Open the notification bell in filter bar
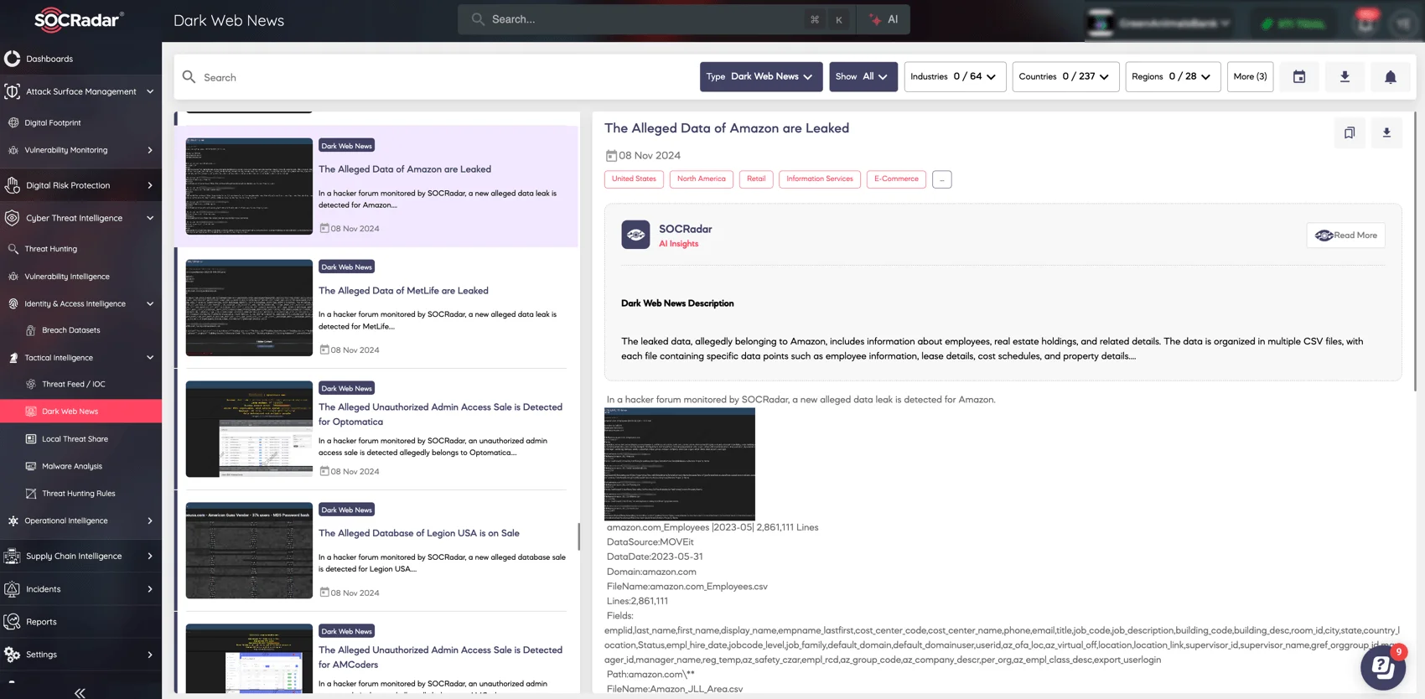This screenshot has height=699, width=1425. click(1390, 77)
